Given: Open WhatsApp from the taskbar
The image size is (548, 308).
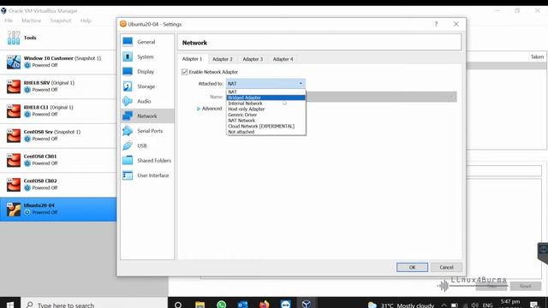Looking at the screenshot, I should click(221, 305).
